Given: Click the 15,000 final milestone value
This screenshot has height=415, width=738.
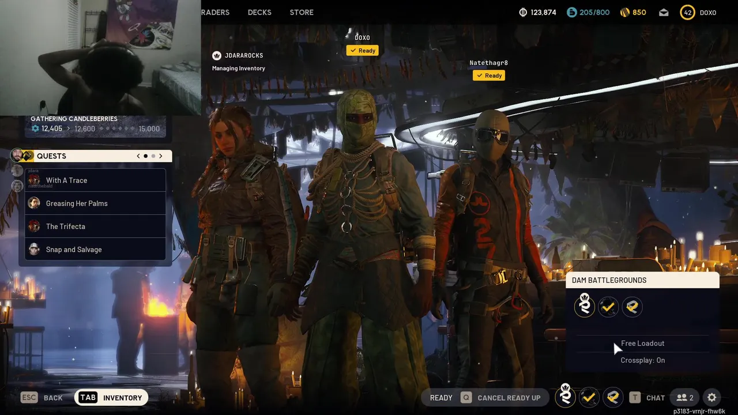Looking at the screenshot, I should pos(149,129).
